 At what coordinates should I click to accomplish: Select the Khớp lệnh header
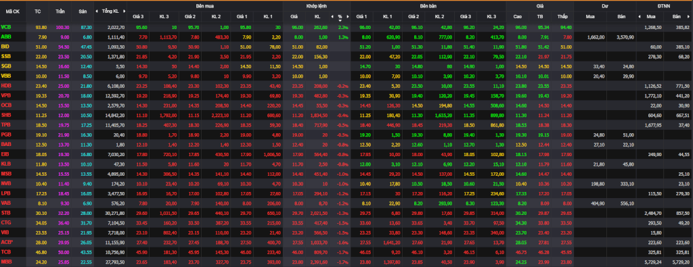[x=317, y=6]
